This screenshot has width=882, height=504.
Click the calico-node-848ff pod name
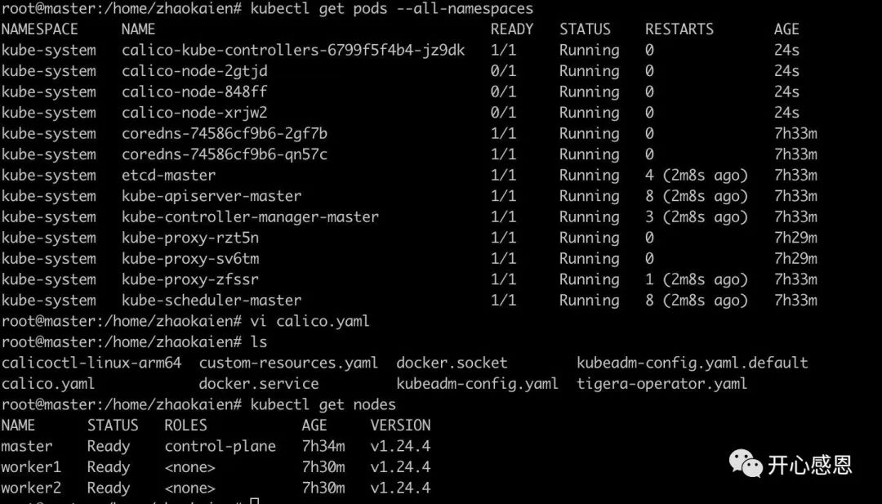click(194, 91)
